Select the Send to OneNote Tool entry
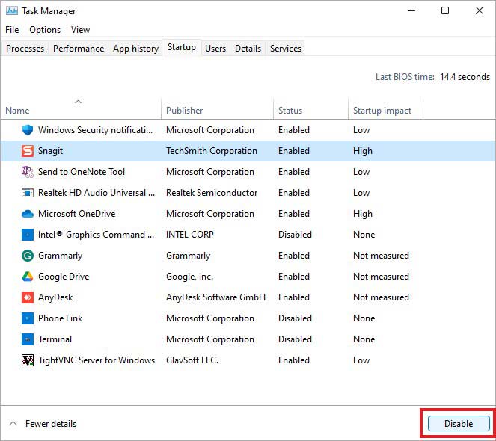The width and height of the screenshot is (496, 441). 82,172
